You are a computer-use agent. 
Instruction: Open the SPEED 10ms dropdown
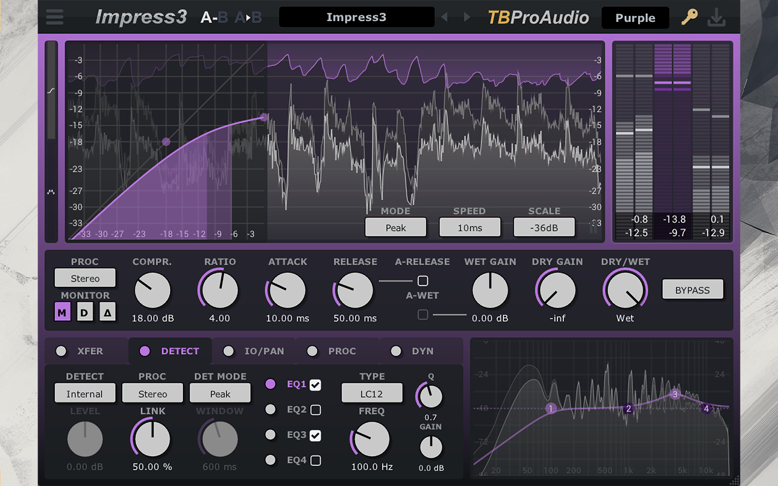click(x=470, y=228)
